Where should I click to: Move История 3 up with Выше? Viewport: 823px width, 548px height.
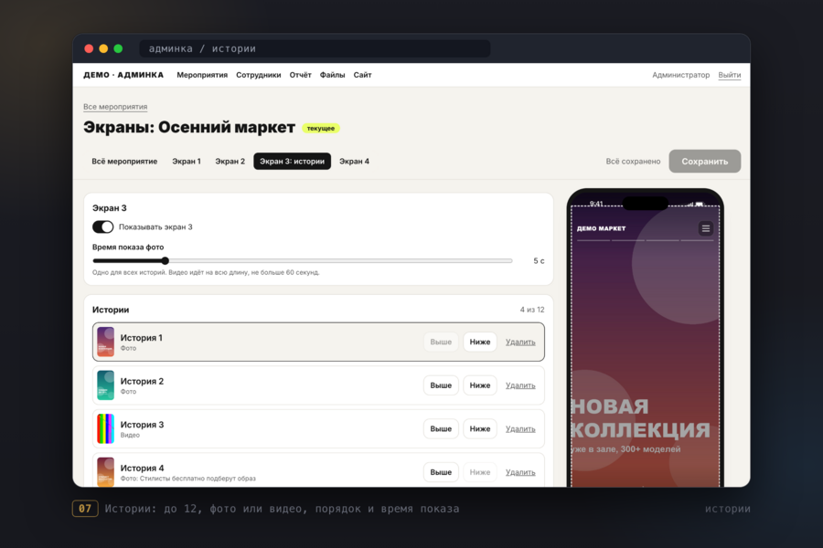(441, 429)
